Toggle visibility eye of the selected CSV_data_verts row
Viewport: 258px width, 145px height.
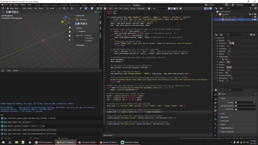(x=253, y=20)
